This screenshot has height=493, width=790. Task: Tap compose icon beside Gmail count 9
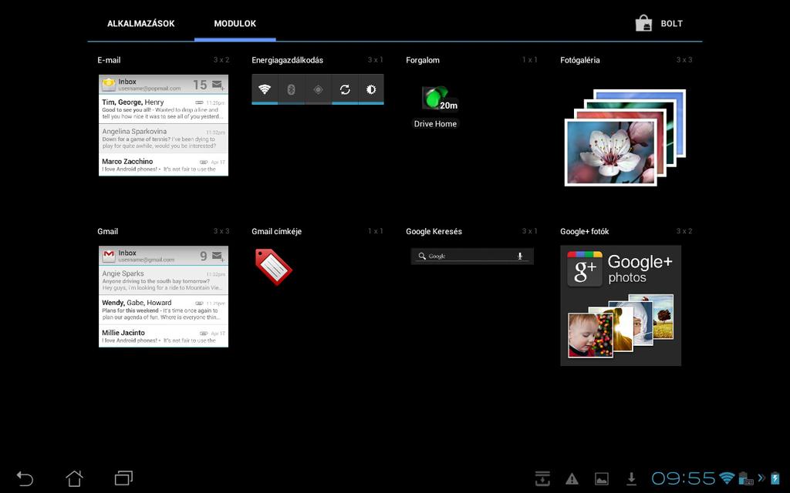[218, 256]
